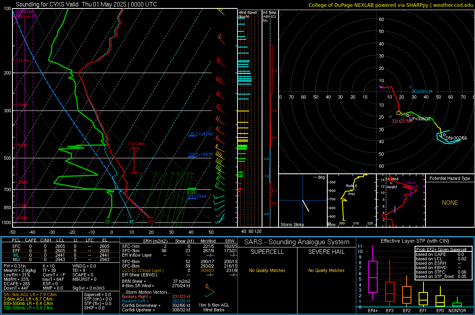Click the Effective Layer STP (with CIN) title

(415, 241)
